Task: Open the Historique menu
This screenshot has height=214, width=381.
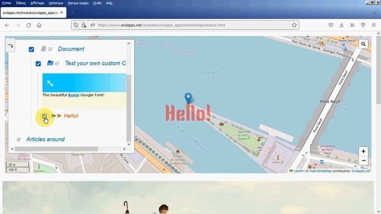Action: [56, 3]
